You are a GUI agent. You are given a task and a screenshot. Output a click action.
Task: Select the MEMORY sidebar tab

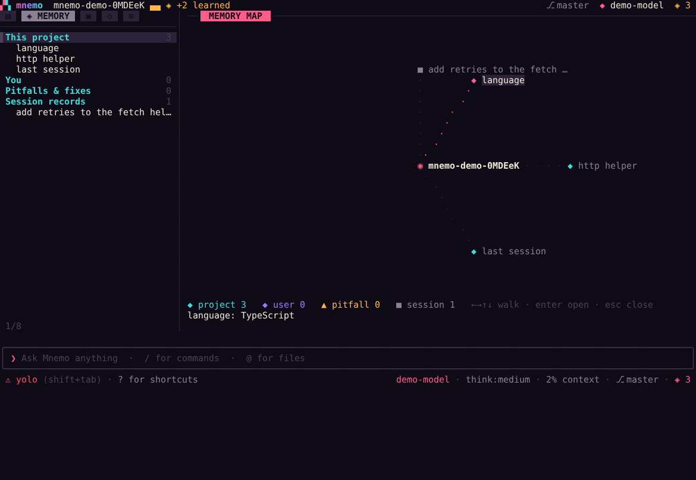[x=48, y=17]
